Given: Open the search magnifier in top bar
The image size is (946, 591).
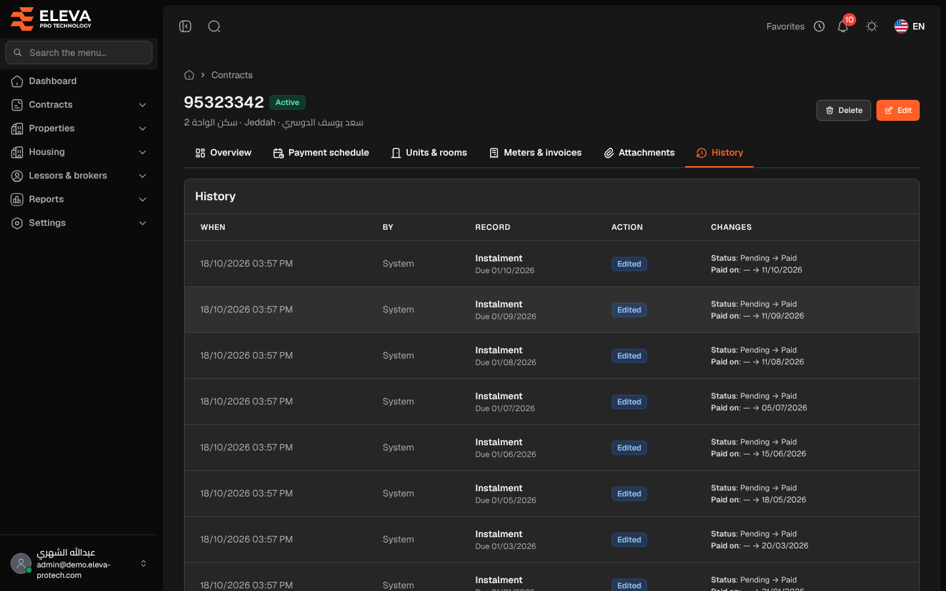Looking at the screenshot, I should pyautogui.click(x=214, y=26).
